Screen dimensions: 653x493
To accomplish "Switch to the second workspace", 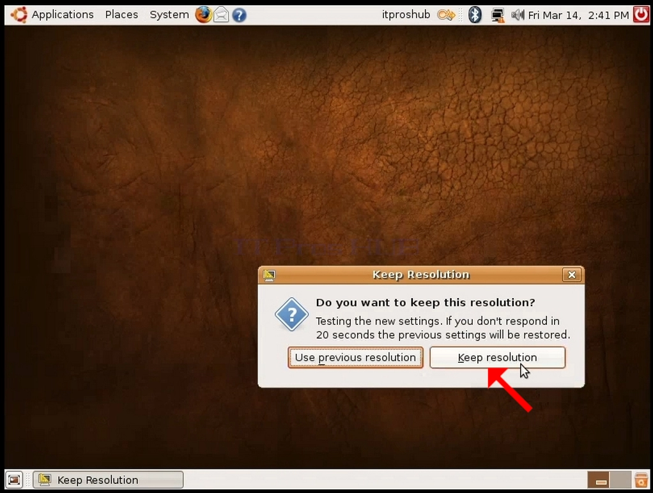I will point(620,480).
